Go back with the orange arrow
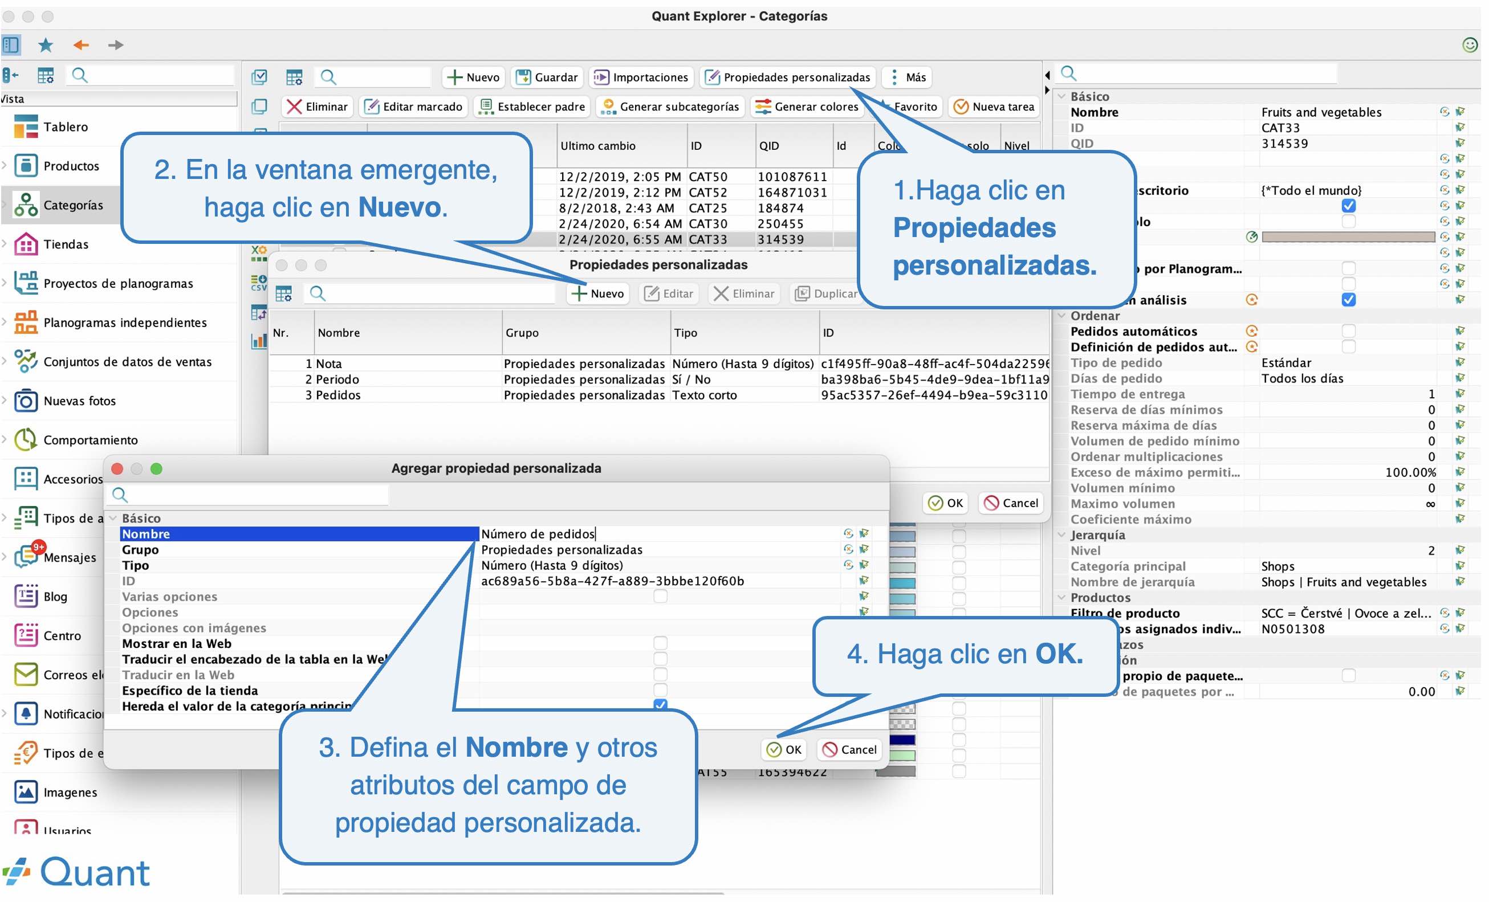Viewport: 1489px width, 902px height. [x=81, y=44]
